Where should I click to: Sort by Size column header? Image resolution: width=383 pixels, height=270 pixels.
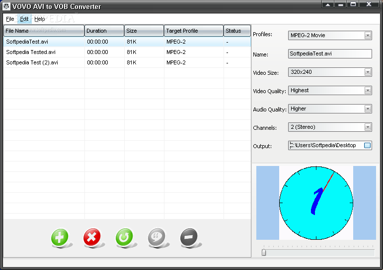[x=144, y=31]
